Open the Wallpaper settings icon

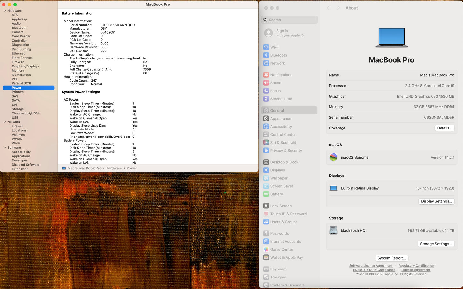[266, 178]
